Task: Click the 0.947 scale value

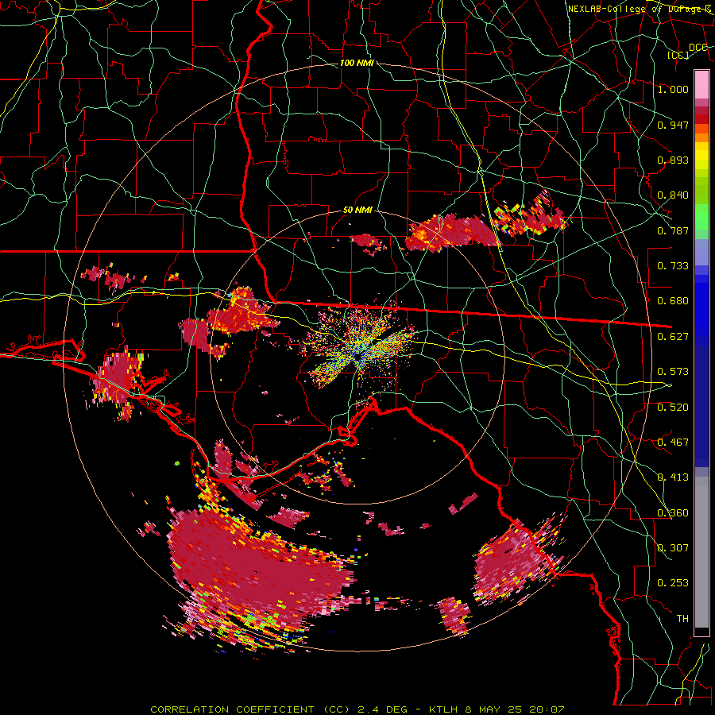Action: 673,125
